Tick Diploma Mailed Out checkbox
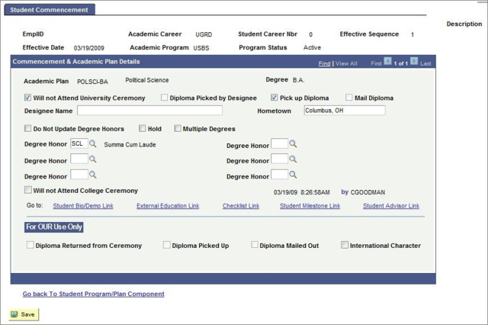The width and height of the screenshot is (488, 325). tap(255, 245)
